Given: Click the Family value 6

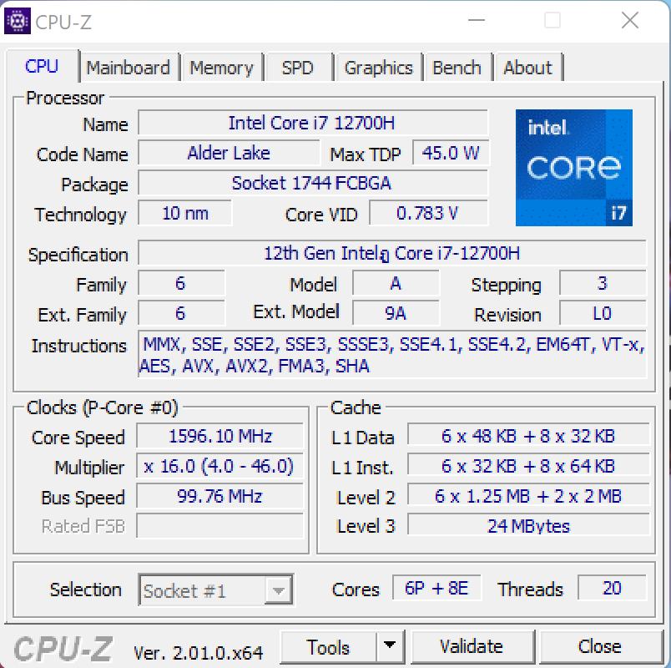Looking at the screenshot, I should click(181, 283).
